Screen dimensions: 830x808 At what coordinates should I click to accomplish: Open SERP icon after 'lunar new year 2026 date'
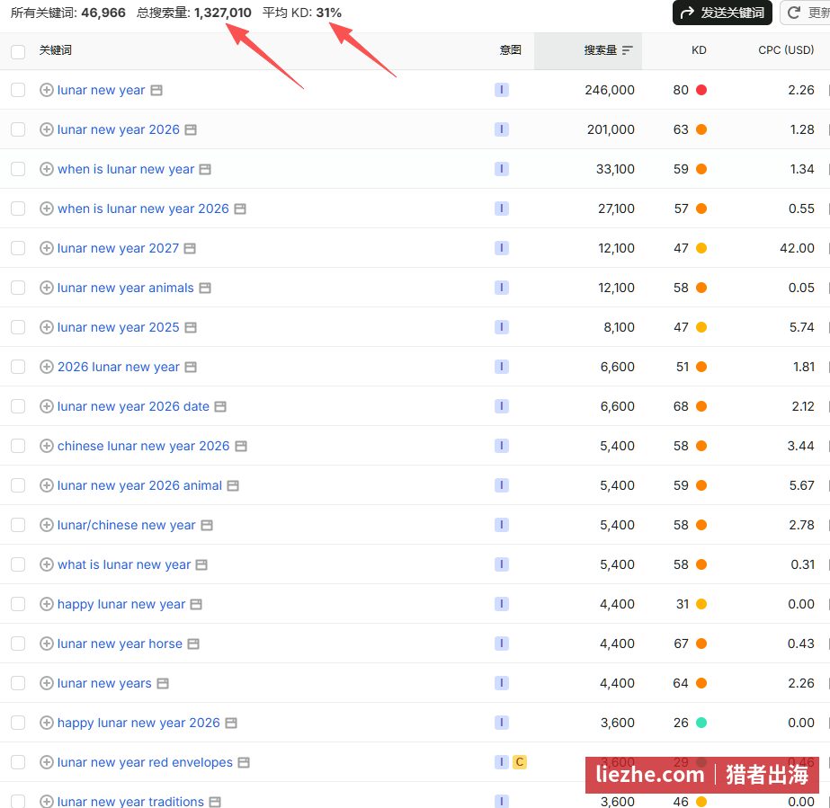click(220, 406)
